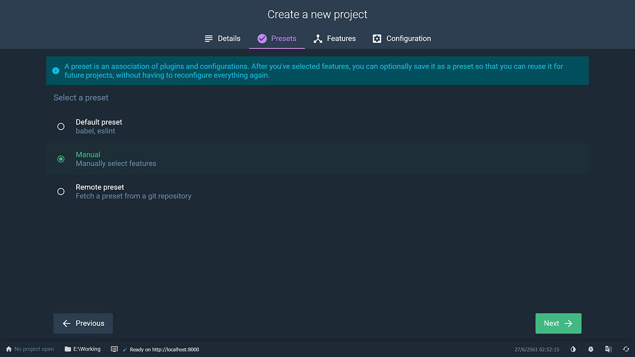The image size is (635, 357).
Task: Go to the Configuration tab
Action: point(402,39)
